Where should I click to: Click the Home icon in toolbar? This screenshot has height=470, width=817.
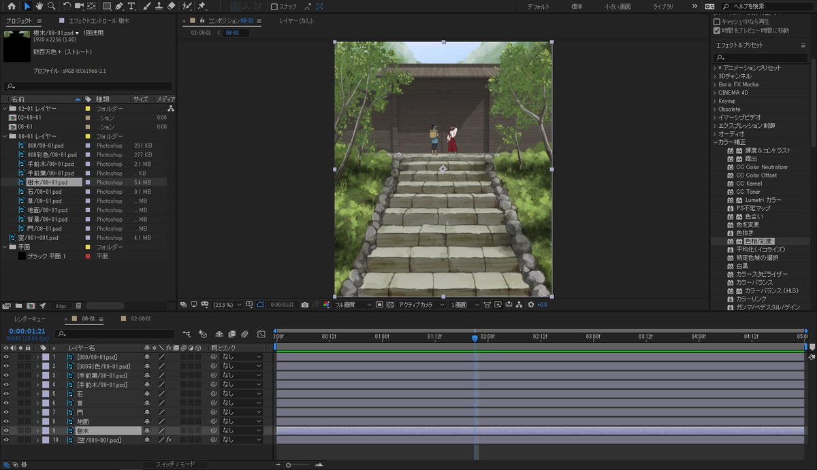pyautogui.click(x=12, y=6)
